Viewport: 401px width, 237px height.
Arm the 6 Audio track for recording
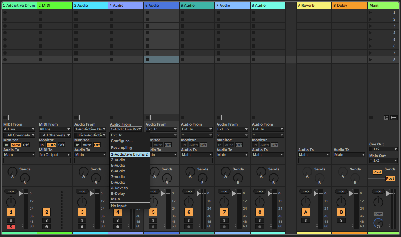189,227
